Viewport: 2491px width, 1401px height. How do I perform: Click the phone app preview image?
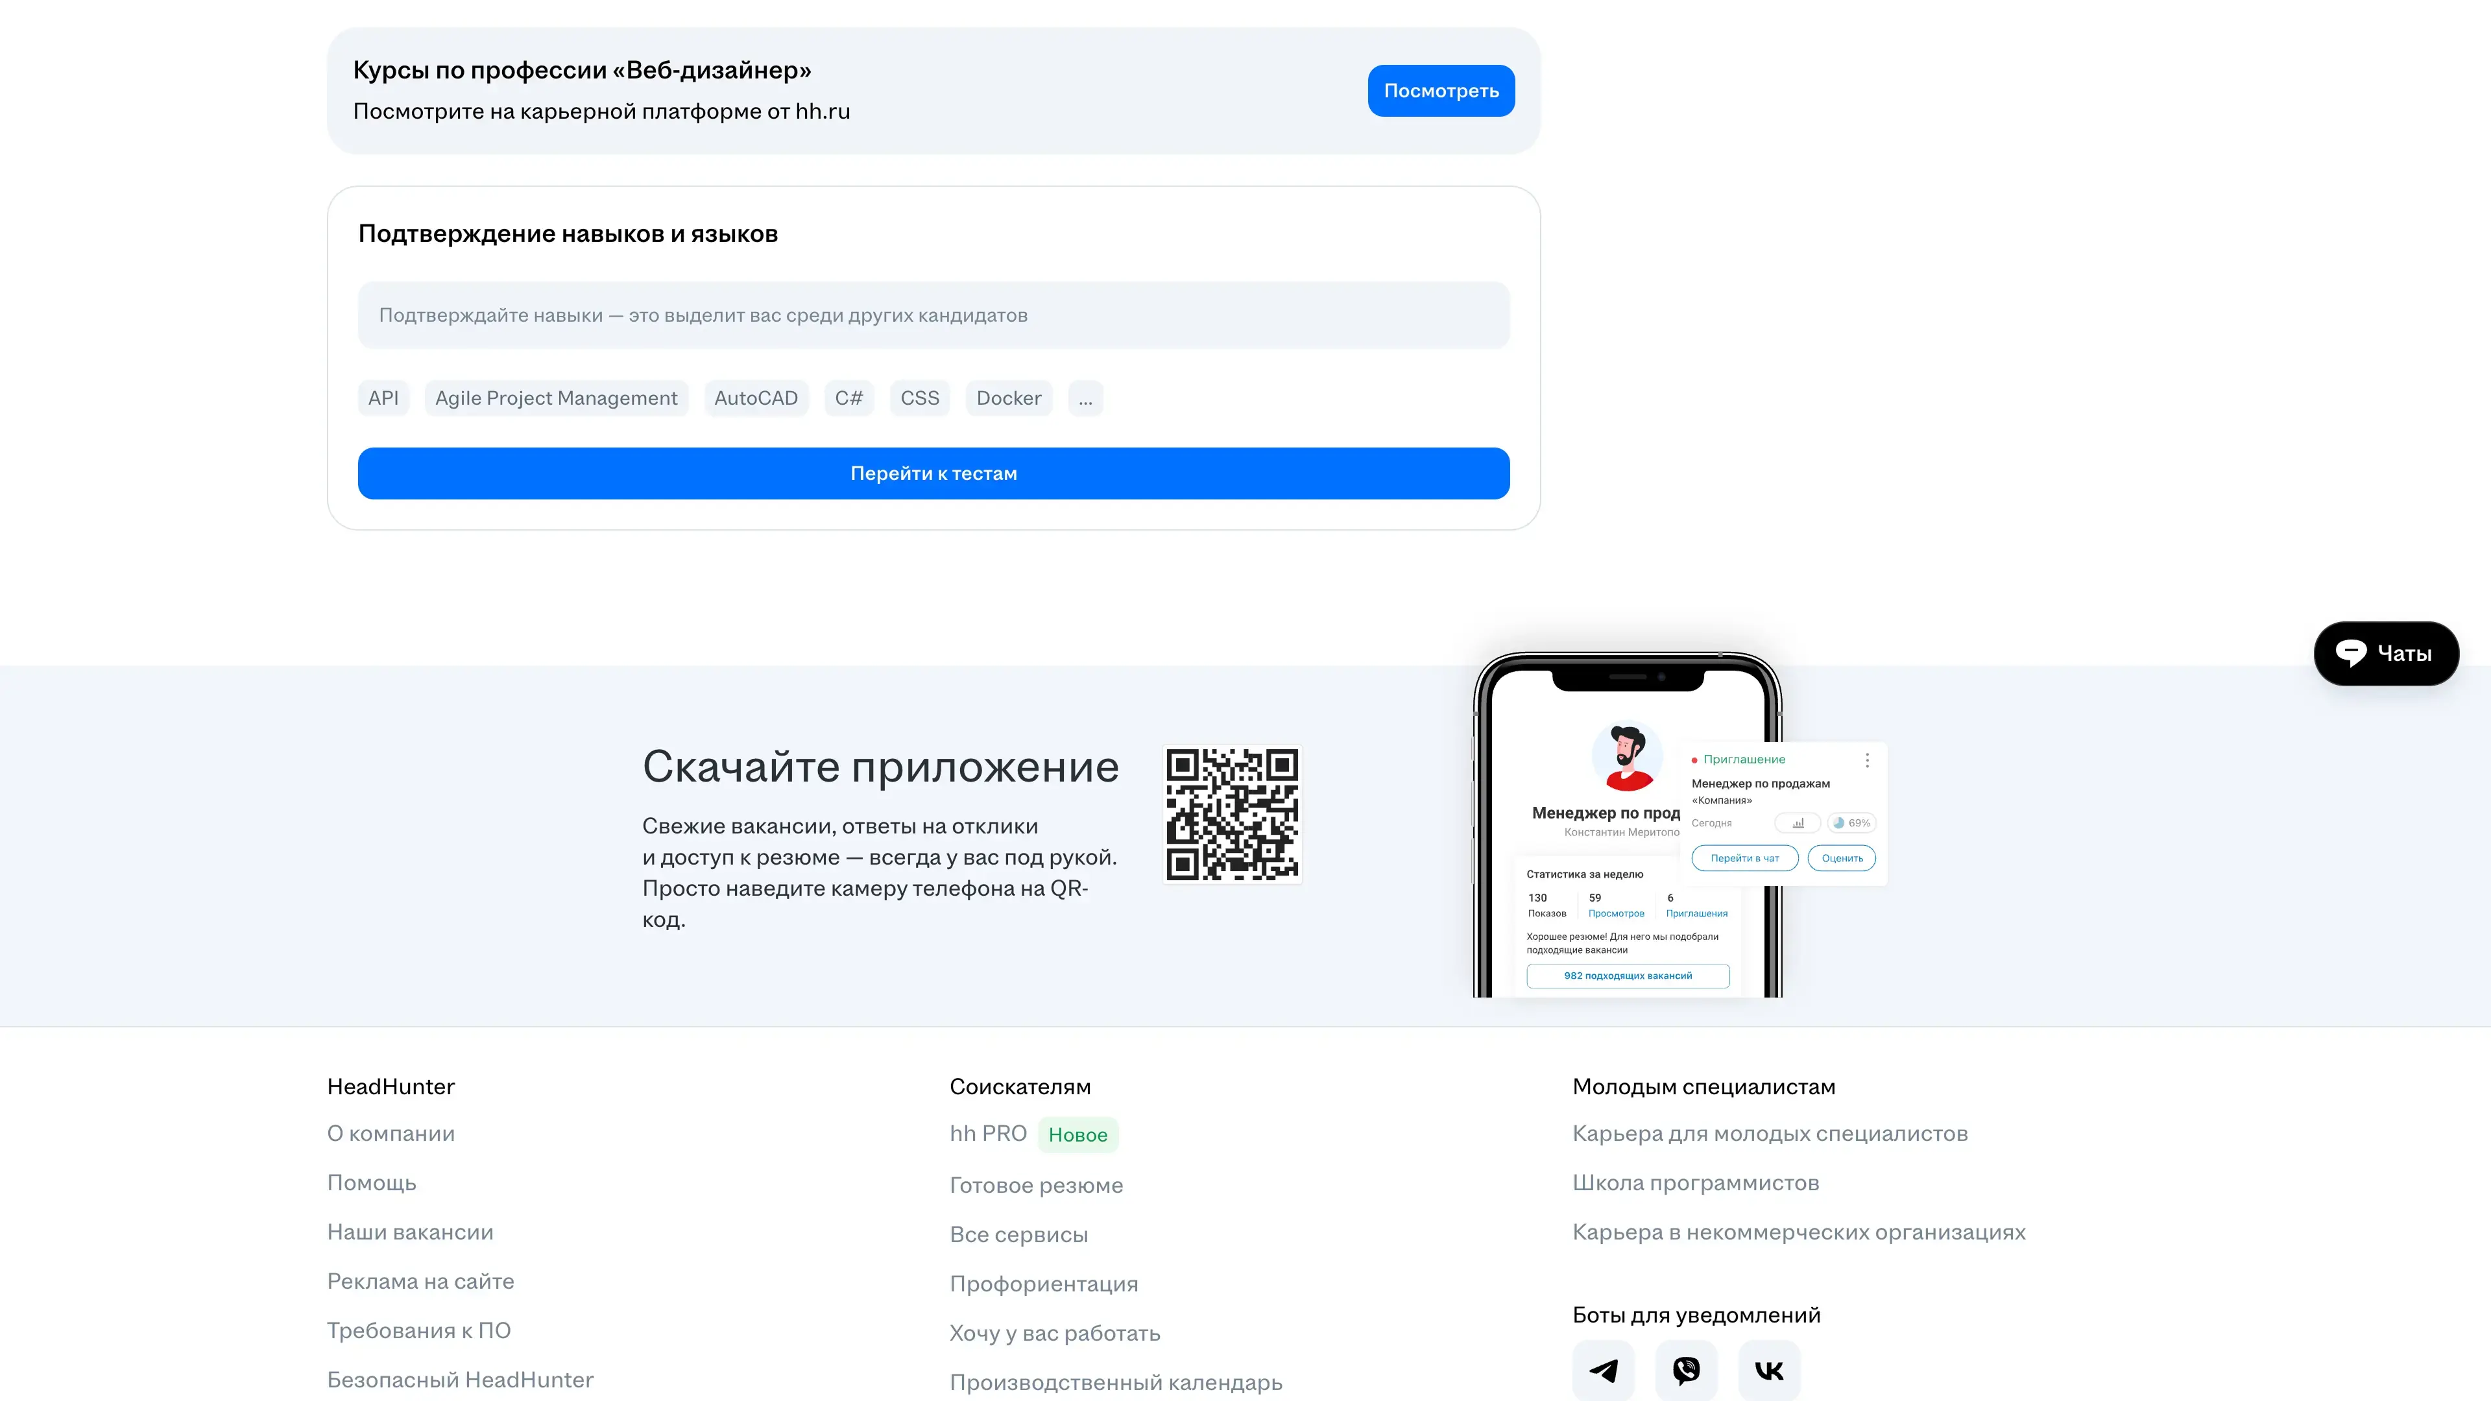tap(1679, 825)
